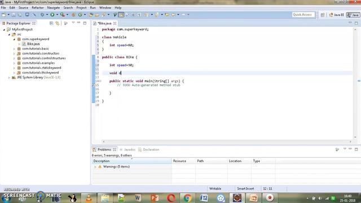Screen dimensions: 361x203
Task: Maximize the Package Explorer panel
Action: pos(85,23)
